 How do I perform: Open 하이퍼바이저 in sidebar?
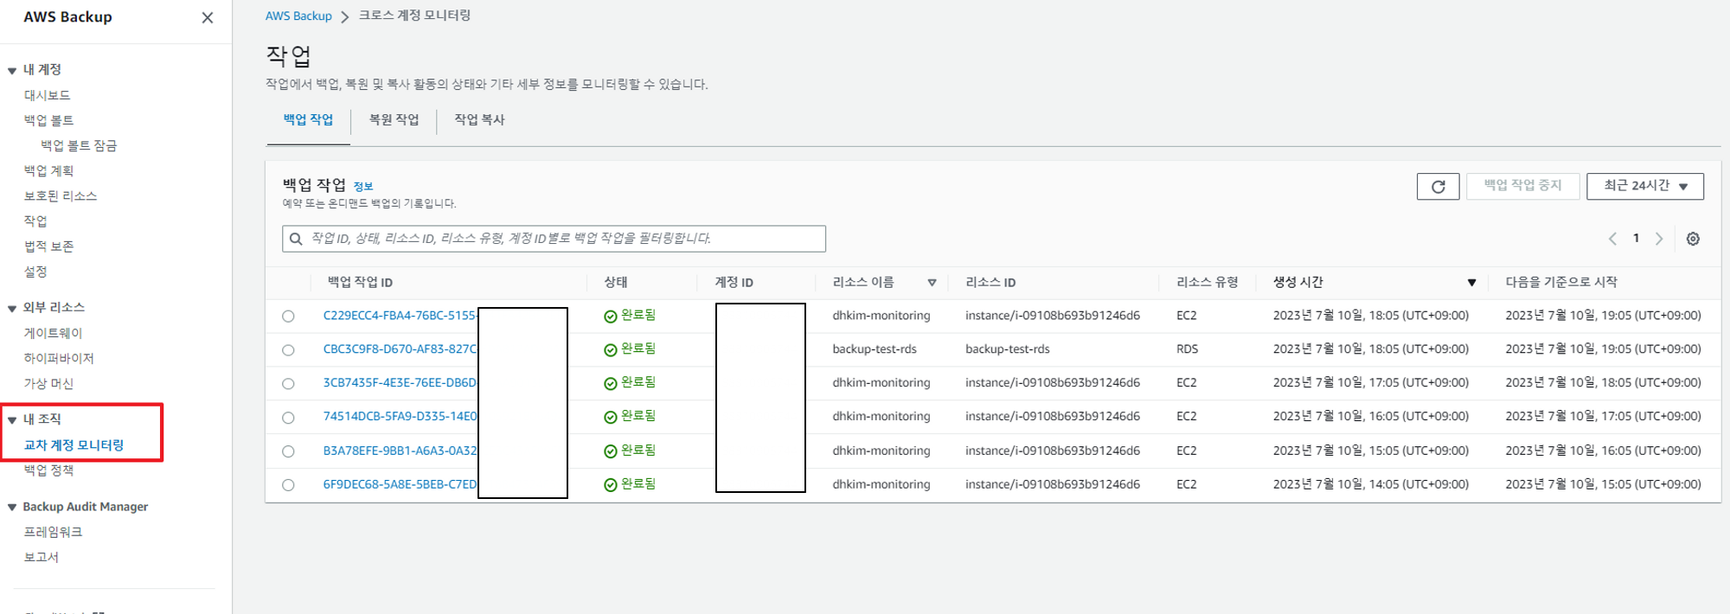[59, 358]
